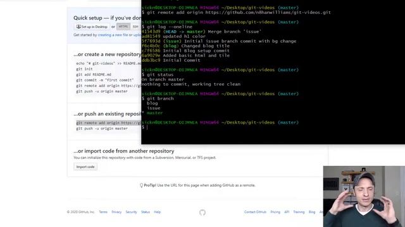
Task: Click the 'git add README.md' command line
Action: click(x=94, y=74)
